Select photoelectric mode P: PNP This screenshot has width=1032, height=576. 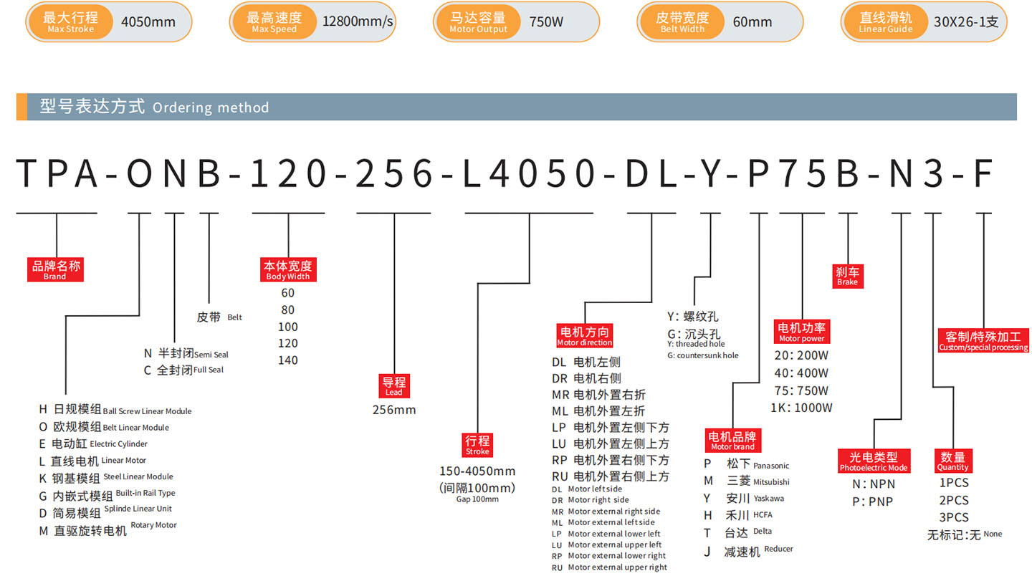point(873,501)
